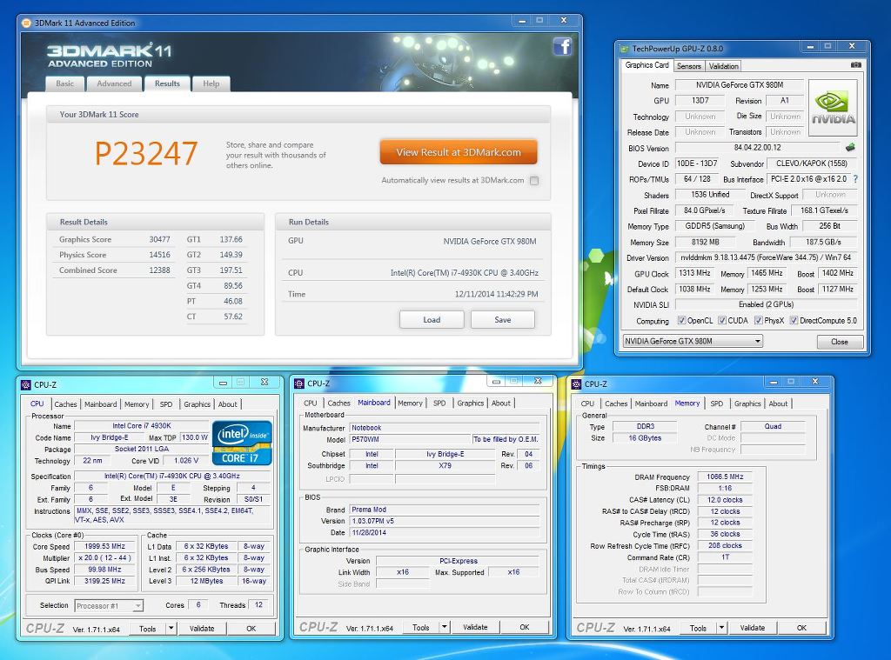
Task: Click the motherboard Model field P570WM
Action: tap(410, 439)
